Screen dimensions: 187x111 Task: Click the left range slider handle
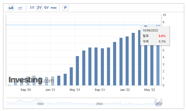[x=156, y=102]
